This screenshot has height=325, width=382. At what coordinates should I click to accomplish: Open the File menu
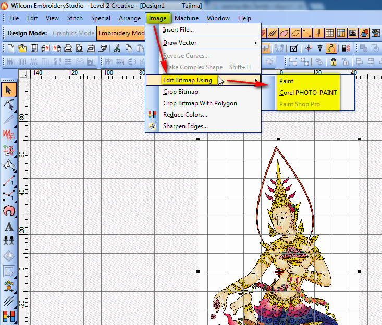(14, 18)
